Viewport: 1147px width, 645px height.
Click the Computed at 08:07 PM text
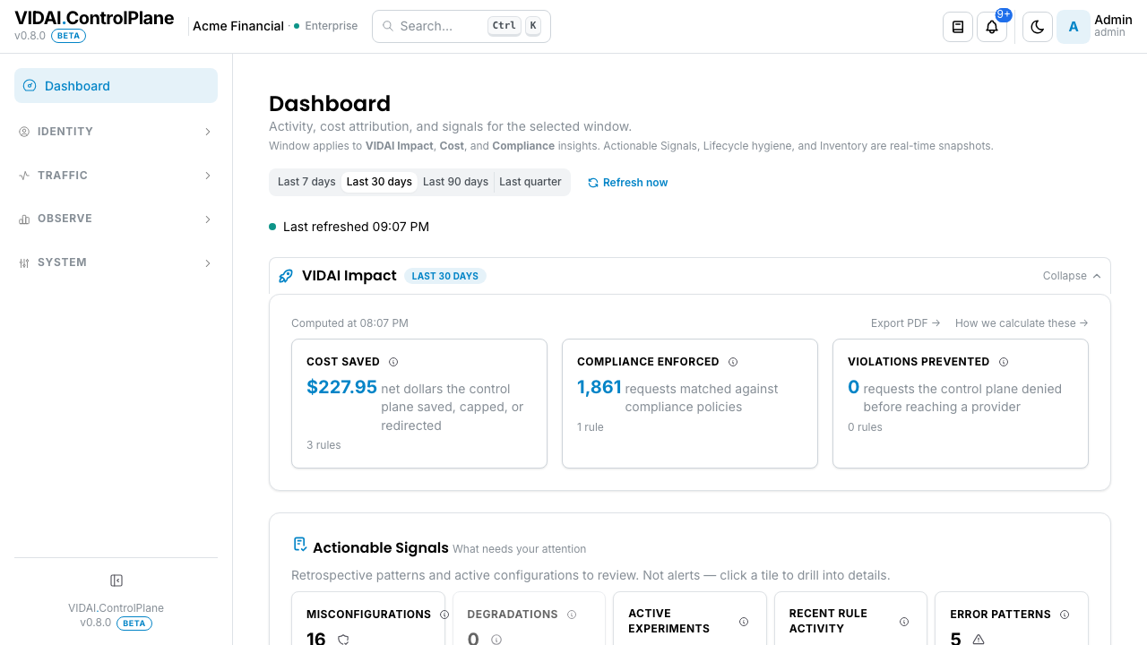(x=349, y=323)
